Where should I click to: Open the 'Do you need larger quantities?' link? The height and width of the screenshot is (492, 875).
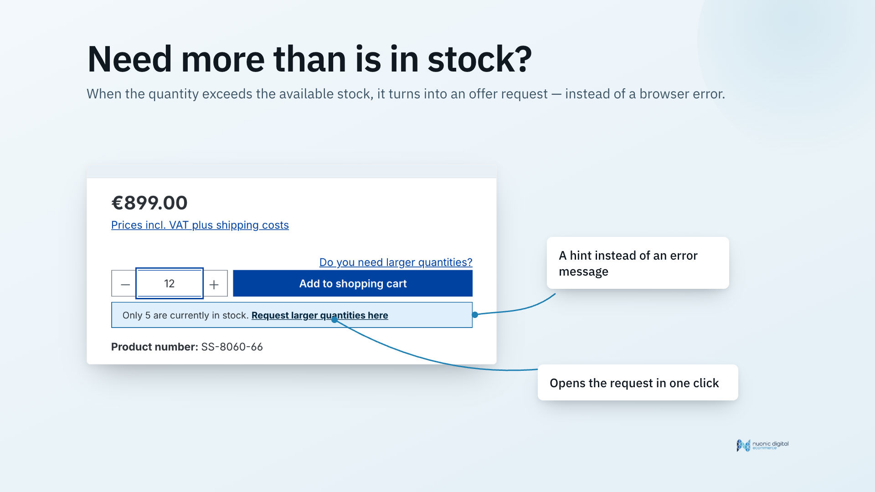coord(396,262)
